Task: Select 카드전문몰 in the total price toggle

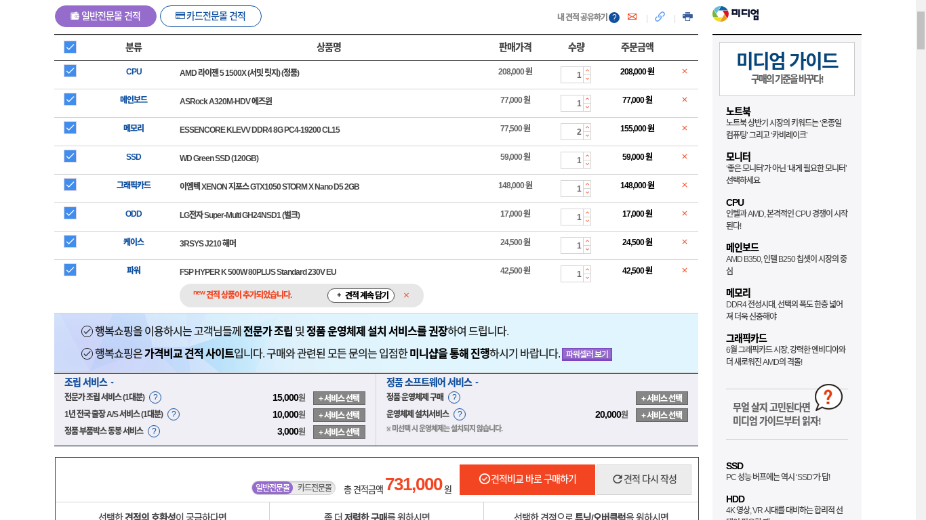Action: coord(315,487)
